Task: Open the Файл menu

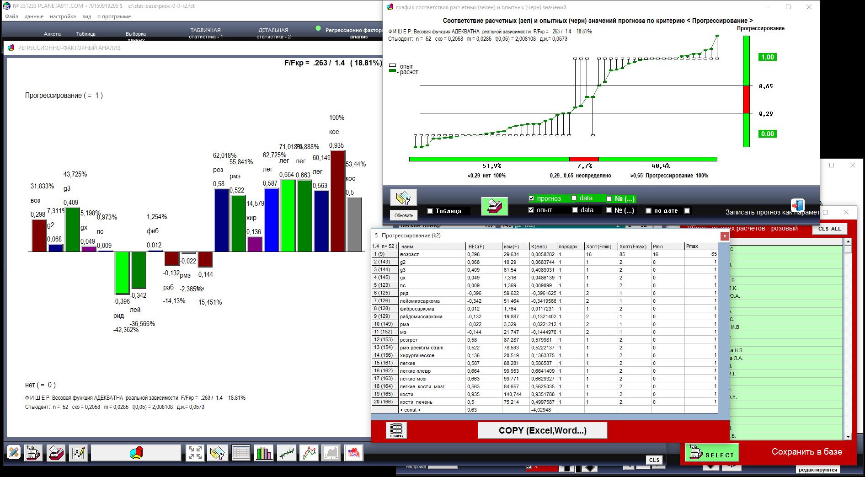Action: [11, 16]
